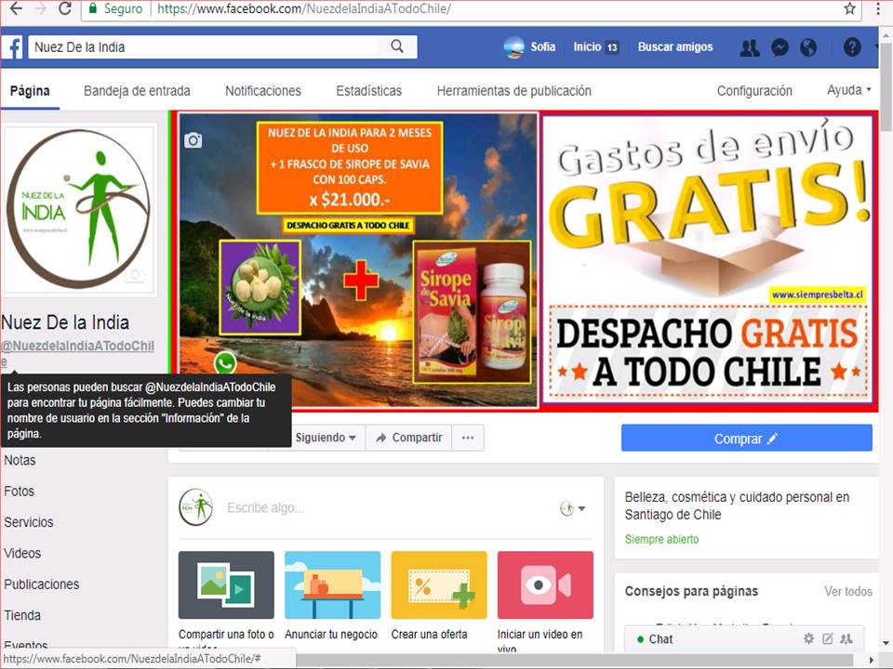Open notifications globe icon

pos(808,47)
